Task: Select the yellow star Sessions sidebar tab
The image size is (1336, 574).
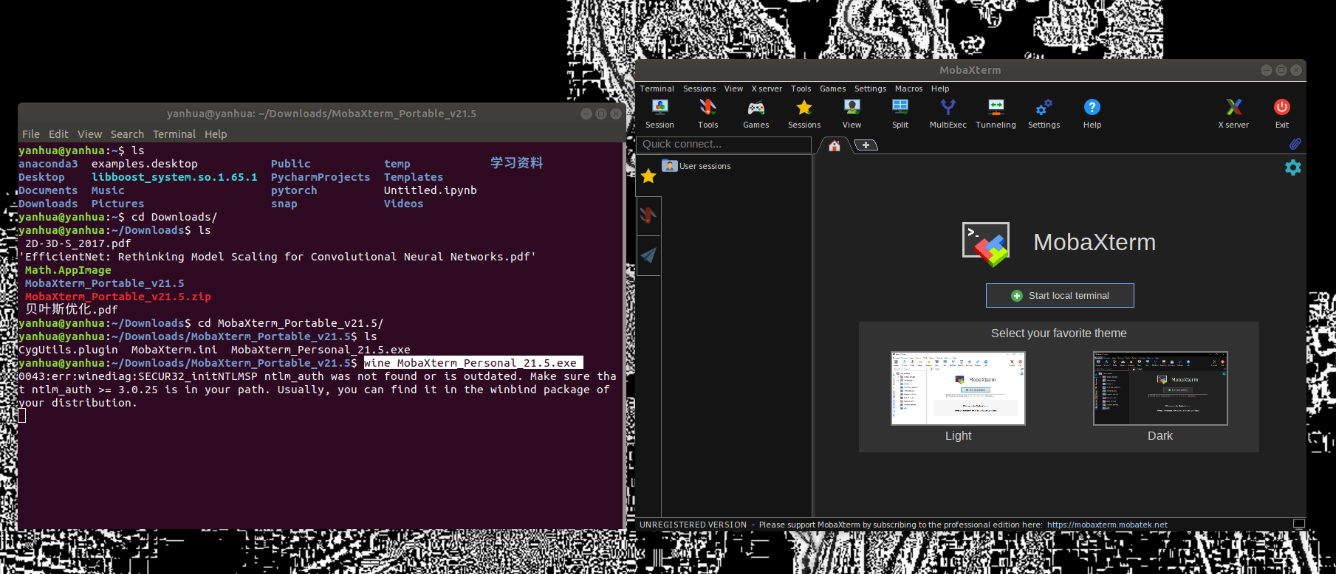Action: click(648, 176)
